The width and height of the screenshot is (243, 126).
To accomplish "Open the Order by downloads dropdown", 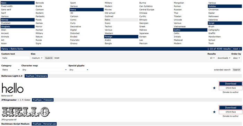I will coord(224,58).
